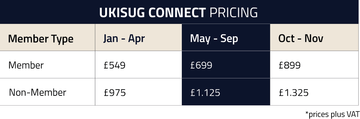
Task: Click the £975 non-member price
Action: pyautogui.click(x=115, y=93)
